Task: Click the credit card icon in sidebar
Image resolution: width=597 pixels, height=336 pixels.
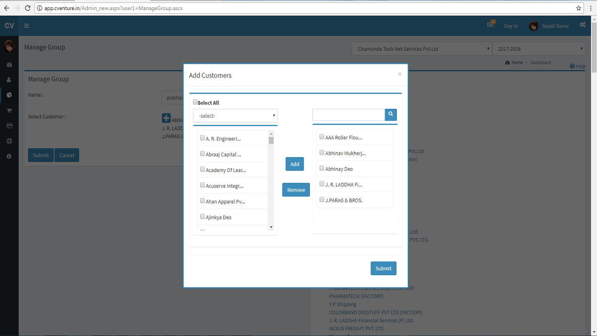Action: (x=9, y=126)
